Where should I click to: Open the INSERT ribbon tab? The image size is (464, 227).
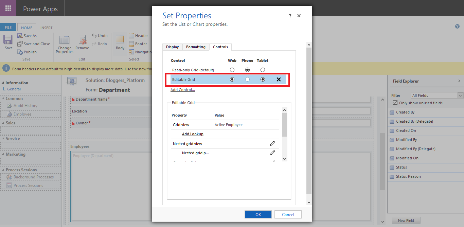tap(46, 28)
